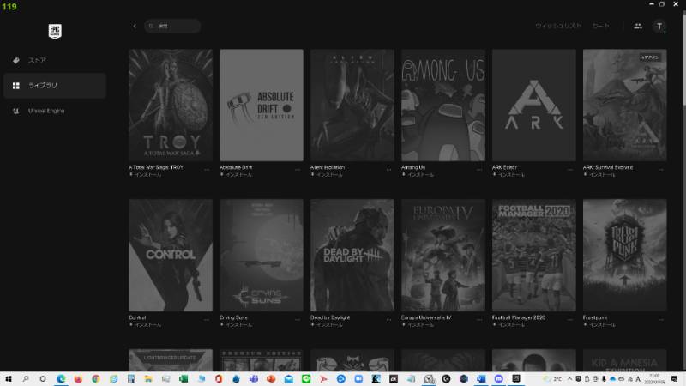
Task: Open Excel from the taskbar
Action: [x=184, y=379]
